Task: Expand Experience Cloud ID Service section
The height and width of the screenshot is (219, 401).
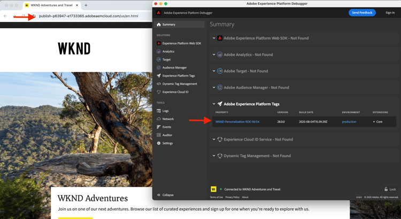Action: [214, 139]
